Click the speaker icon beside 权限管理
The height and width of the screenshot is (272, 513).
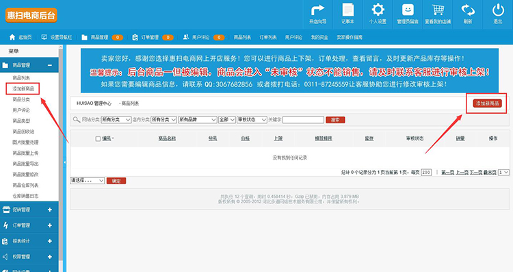pos(5,257)
